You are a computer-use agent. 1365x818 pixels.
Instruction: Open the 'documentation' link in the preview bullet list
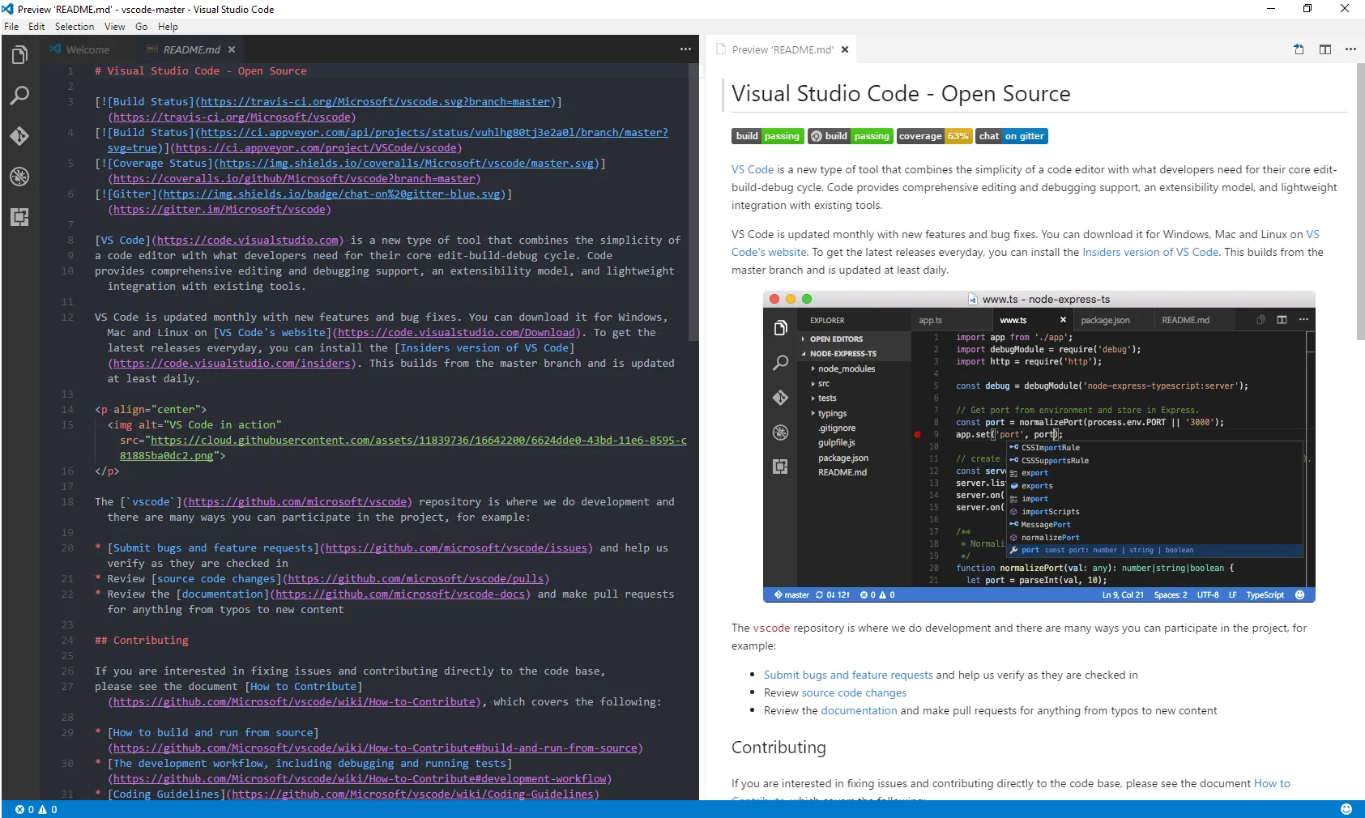point(859,710)
